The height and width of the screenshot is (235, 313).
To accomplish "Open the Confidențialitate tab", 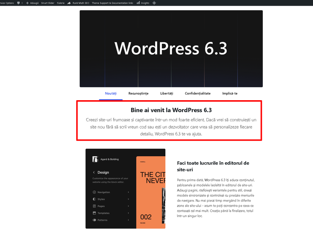I will coord(198,94).
